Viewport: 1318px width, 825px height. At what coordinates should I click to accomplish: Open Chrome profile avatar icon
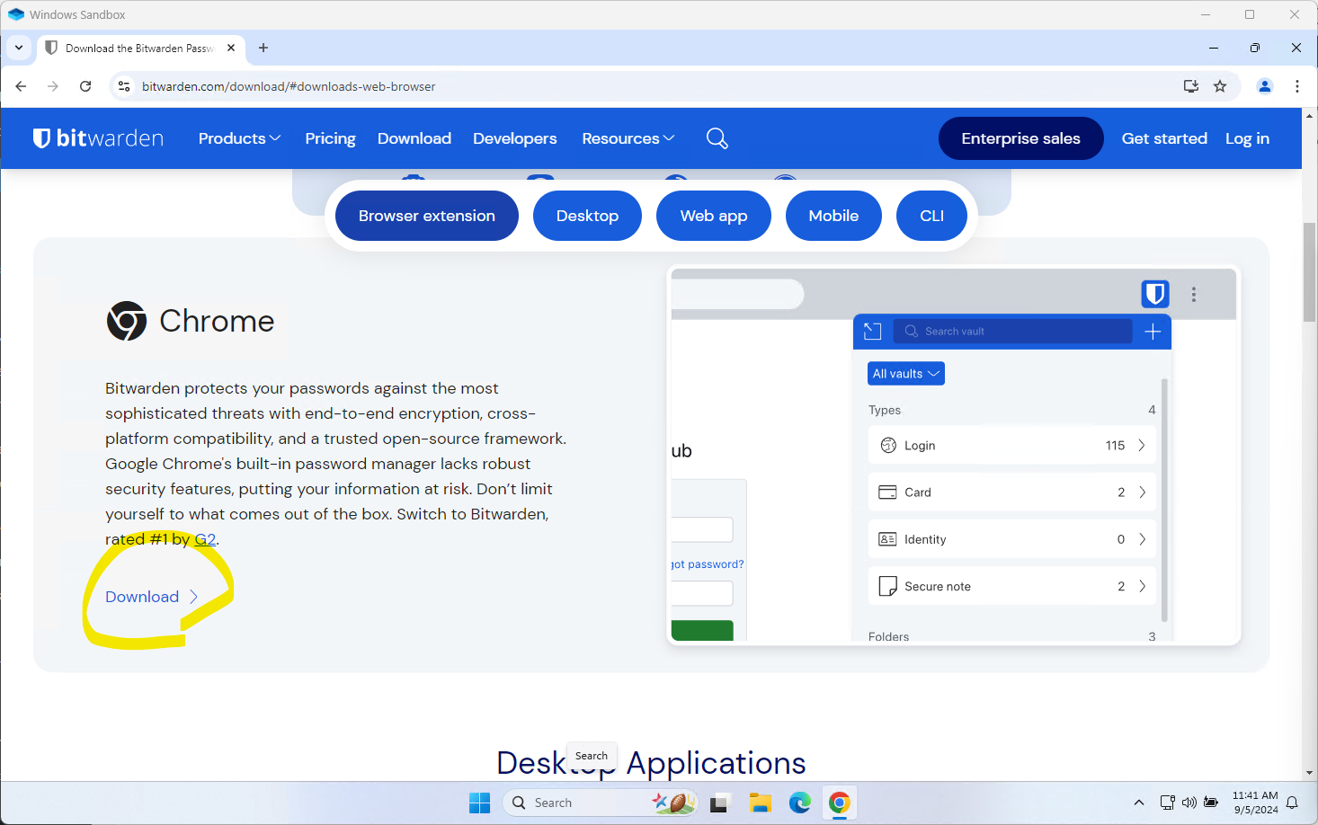(1265, 86)
